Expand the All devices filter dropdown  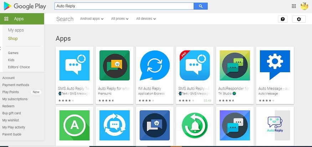146,19
